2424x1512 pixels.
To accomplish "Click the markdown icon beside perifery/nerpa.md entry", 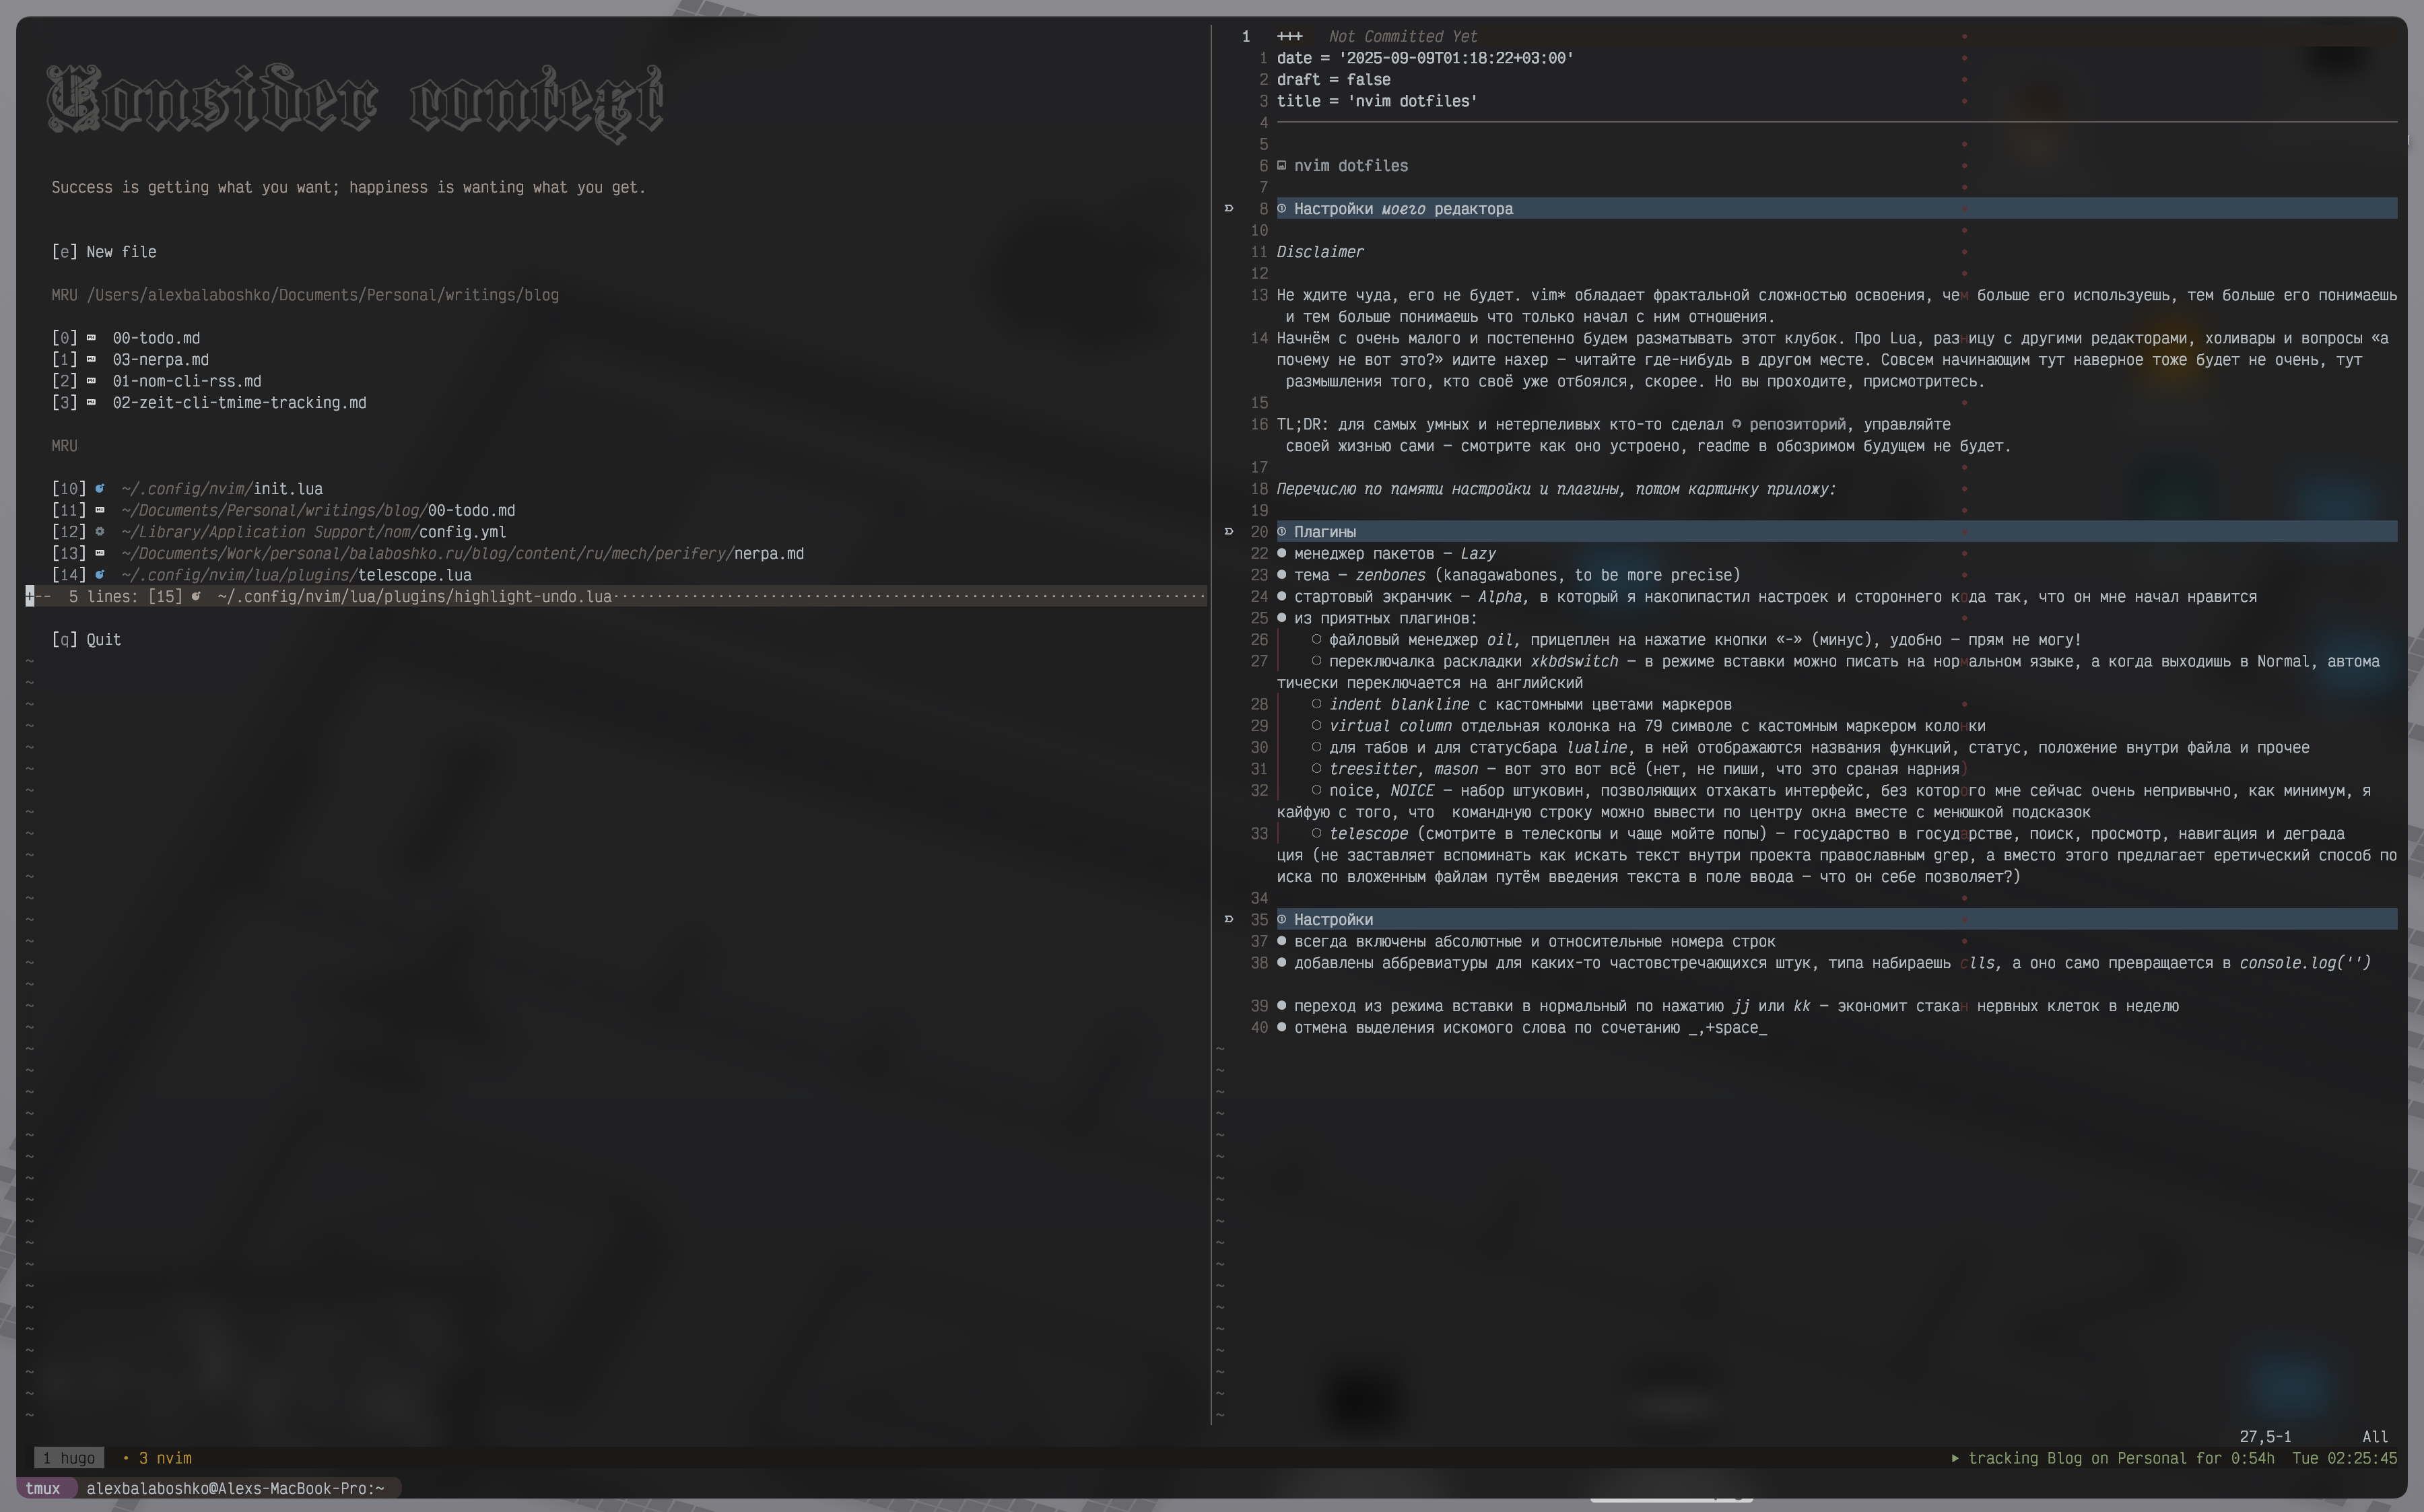I will [x=99, y=553].
